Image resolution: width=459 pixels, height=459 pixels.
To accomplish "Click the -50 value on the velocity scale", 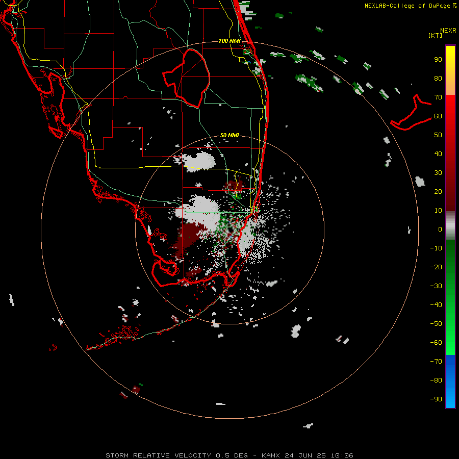I will [x=436, y=324].
